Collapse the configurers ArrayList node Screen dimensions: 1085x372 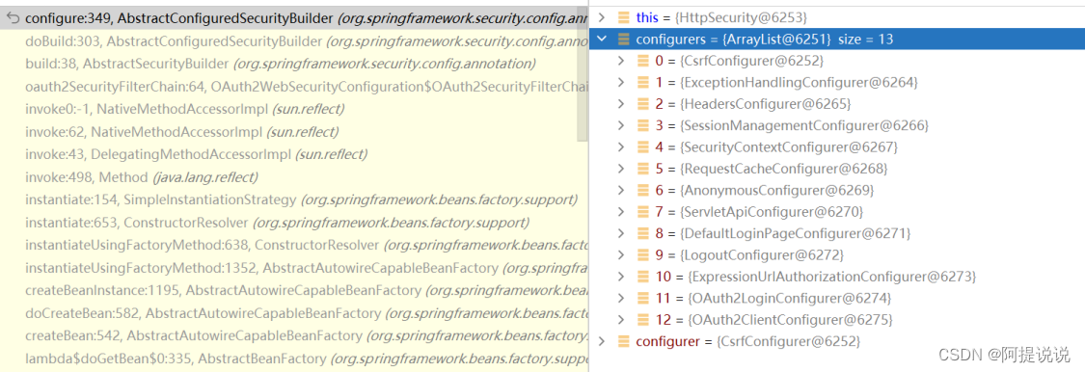click(601, 39)
